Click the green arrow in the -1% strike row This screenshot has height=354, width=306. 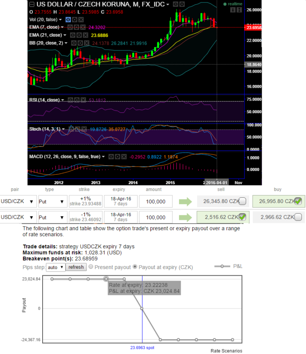pos(185,217)
